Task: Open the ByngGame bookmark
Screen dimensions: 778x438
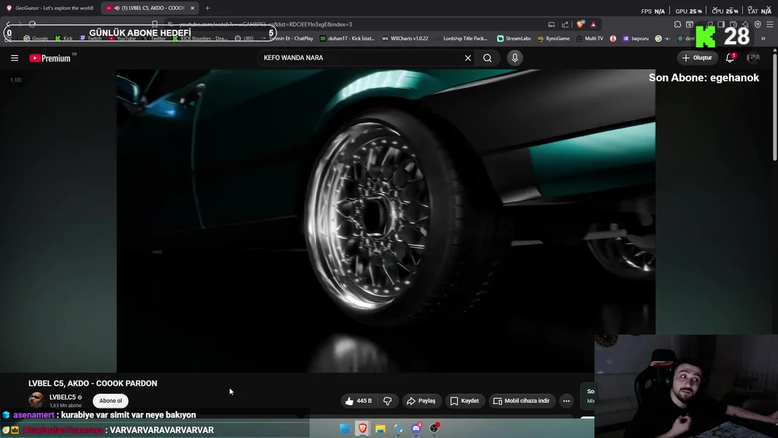Action: tap(554, 38)
